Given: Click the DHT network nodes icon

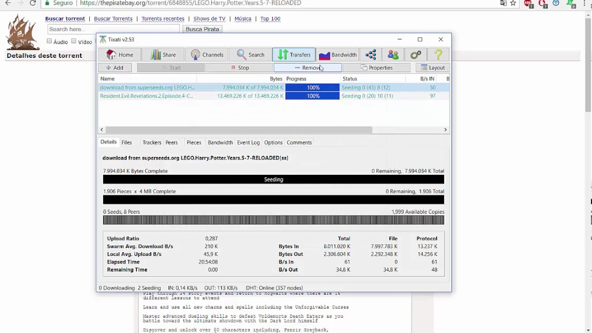Looking at the screenshot, I should (370, 55).
